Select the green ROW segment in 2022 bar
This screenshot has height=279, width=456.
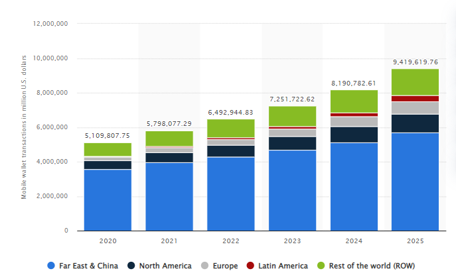[x=230, y=128]
